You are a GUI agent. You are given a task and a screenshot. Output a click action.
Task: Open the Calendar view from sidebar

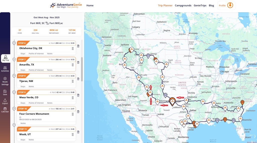[5, 110]
